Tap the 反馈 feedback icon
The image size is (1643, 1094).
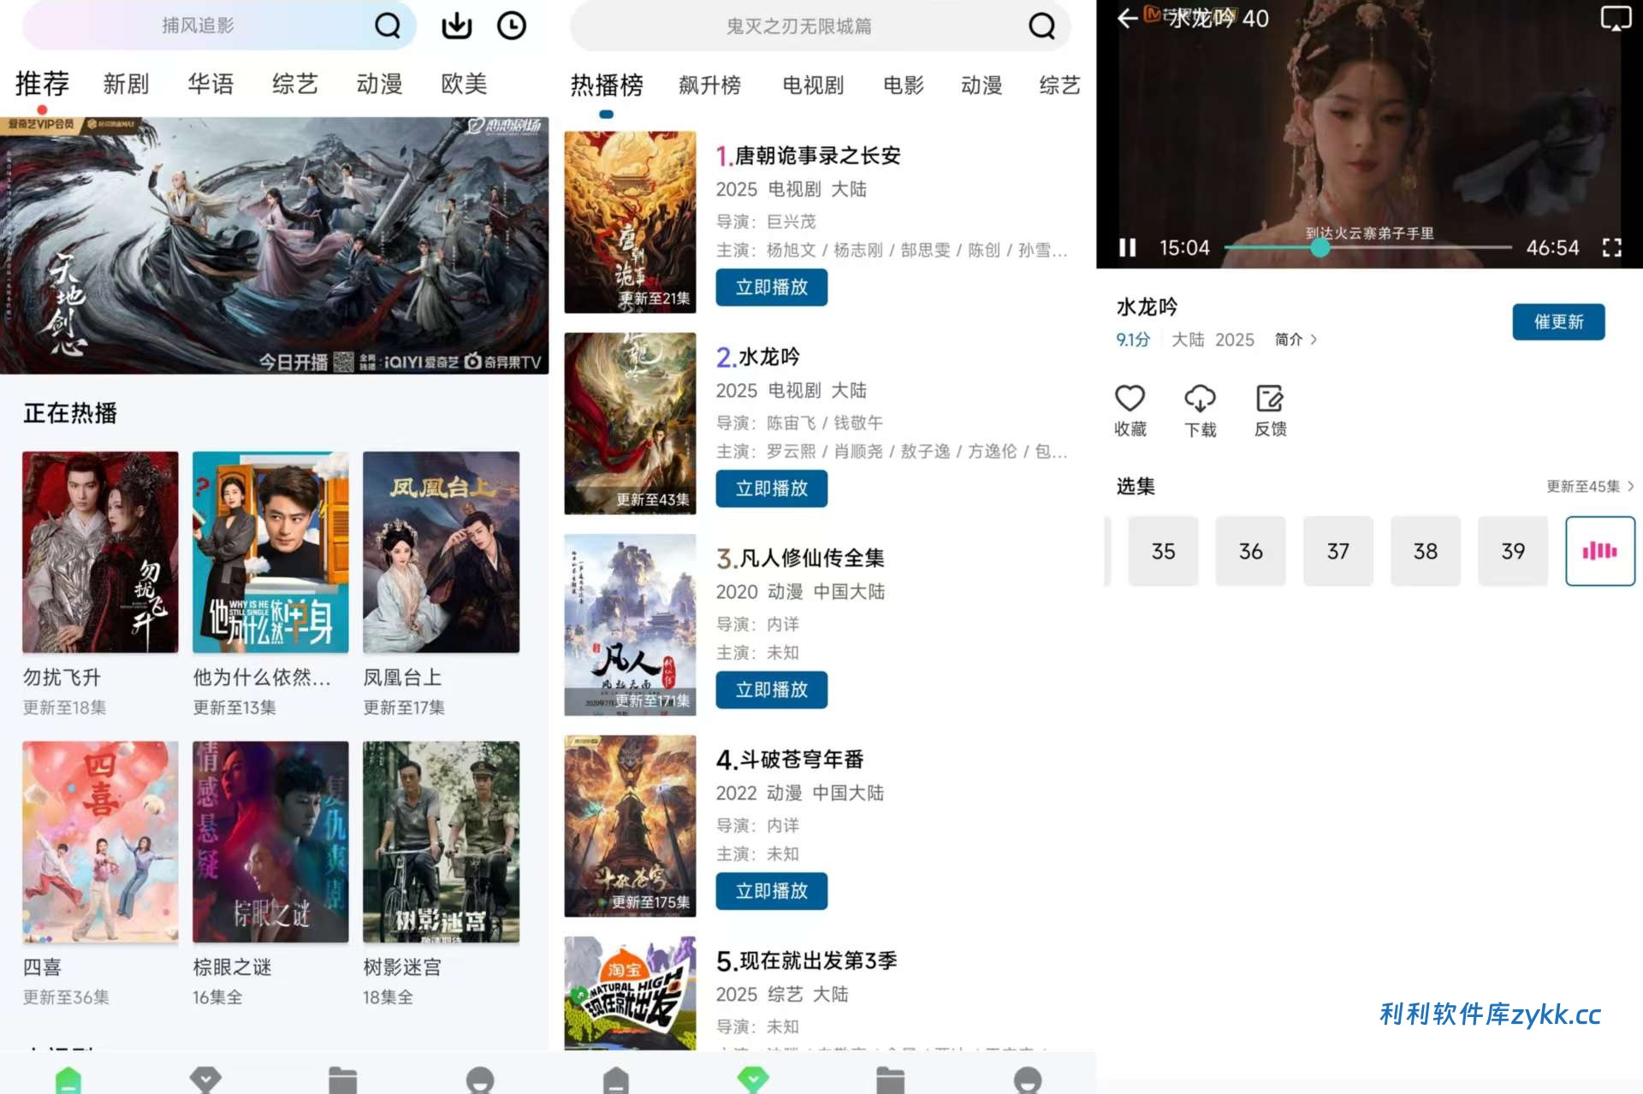click(x=1270, y=399)
